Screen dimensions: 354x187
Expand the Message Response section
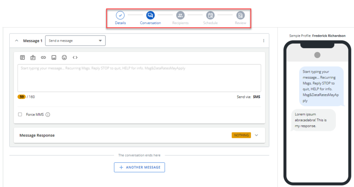point(257,135)
